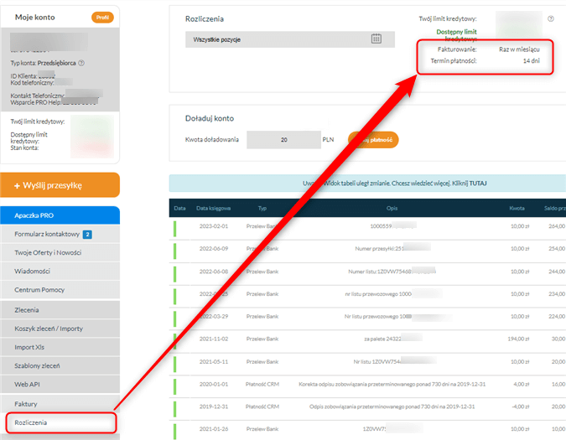This screenshot has width=566, height=440.
Task: Sort table by Data księgowa column
Action: tap(215, 207)
